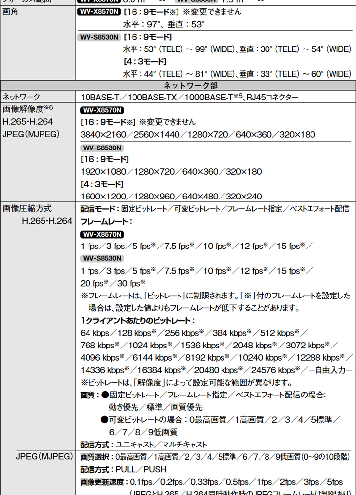Click WV-X8570N badge under フレームレート heading

tap(102, 235)
